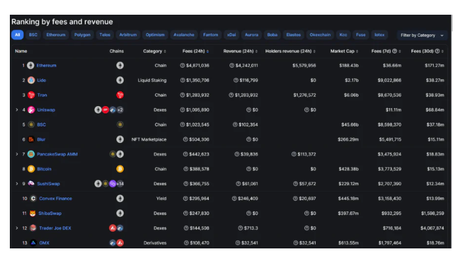Click the info icon beside PancakeSwap's $113,372 holders revenue
The height and width of the screenshot is (257, 462).
(x=294, y=154)
